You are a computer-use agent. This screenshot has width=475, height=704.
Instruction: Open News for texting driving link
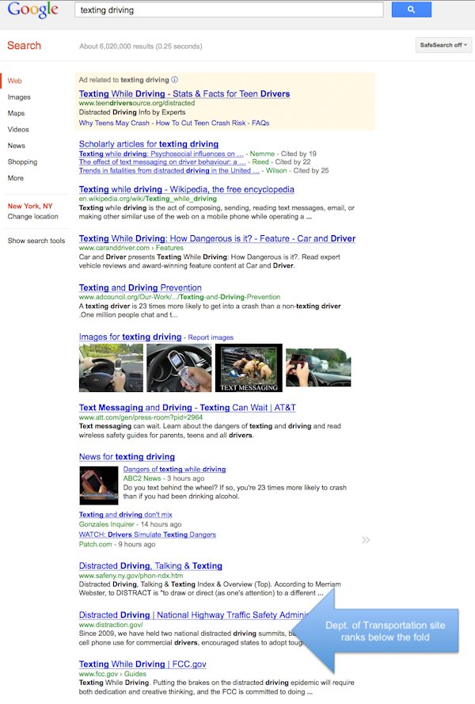(x=127, y=457)
